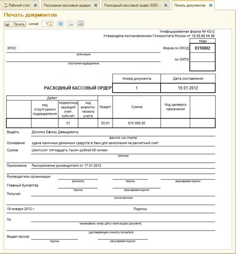Viewport: 236px width, 254px height.
Task: Click the organization name ЭПОС
Action: point(11,48)
